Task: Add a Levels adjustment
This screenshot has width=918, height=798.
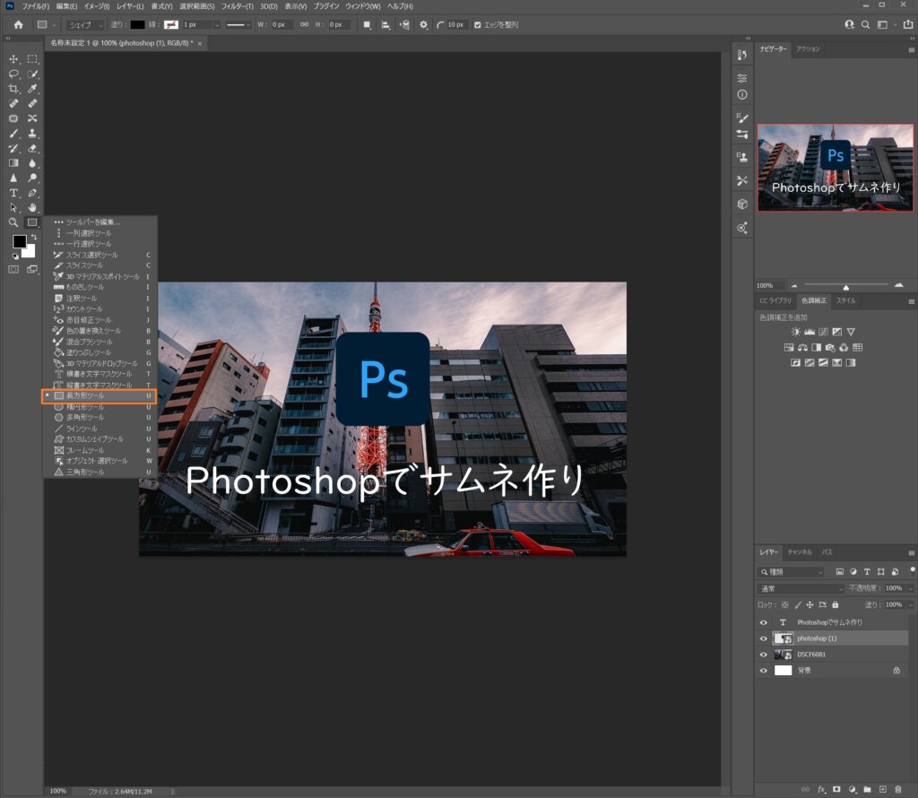Action: click(810, 332)
